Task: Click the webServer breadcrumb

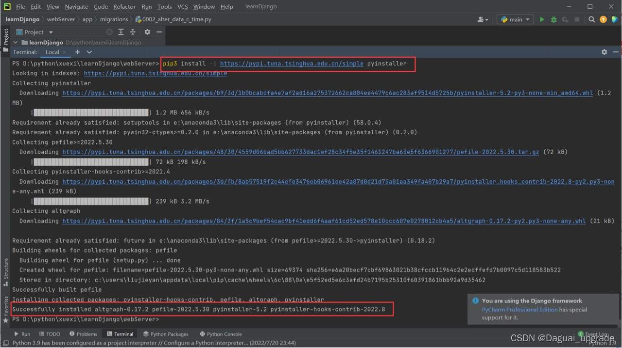Action: click(x=61, y=19)
